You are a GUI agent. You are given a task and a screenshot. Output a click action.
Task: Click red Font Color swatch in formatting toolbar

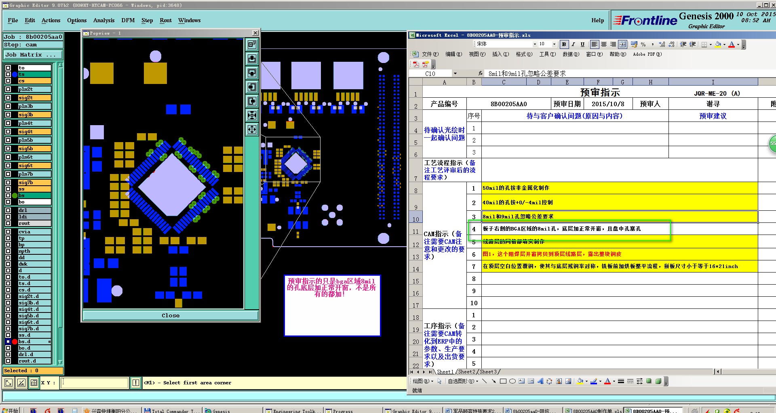click(732, 44)
